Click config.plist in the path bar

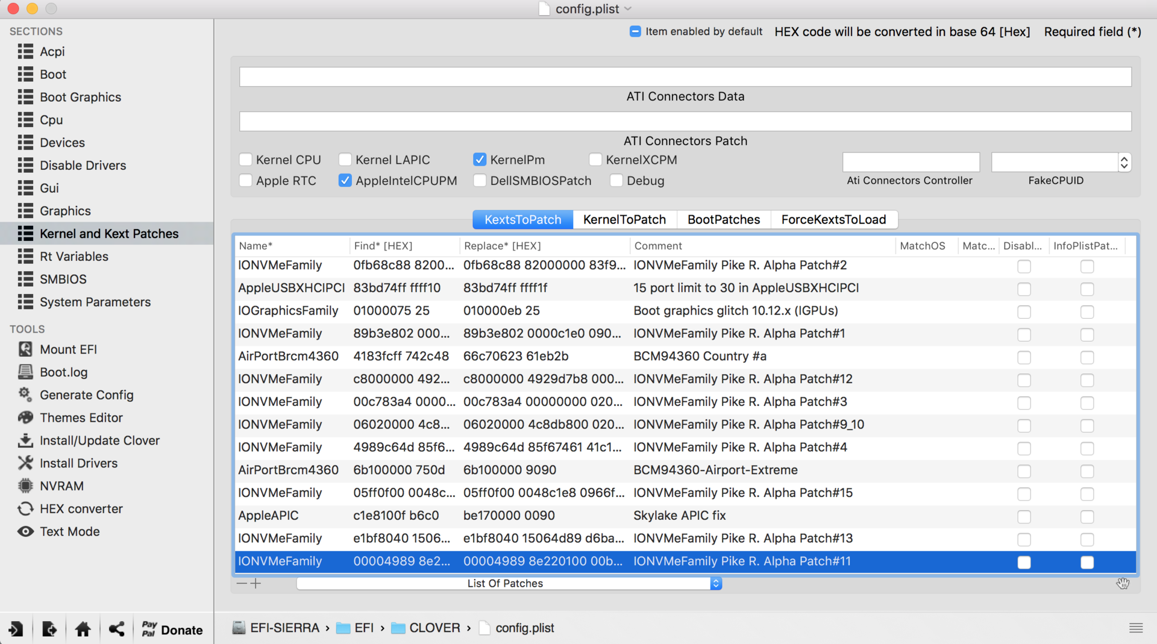[x=516, y=628]
